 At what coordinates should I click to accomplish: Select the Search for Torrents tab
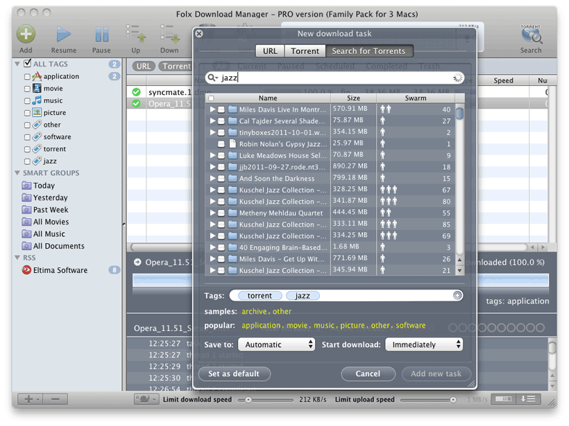point(368,51)
